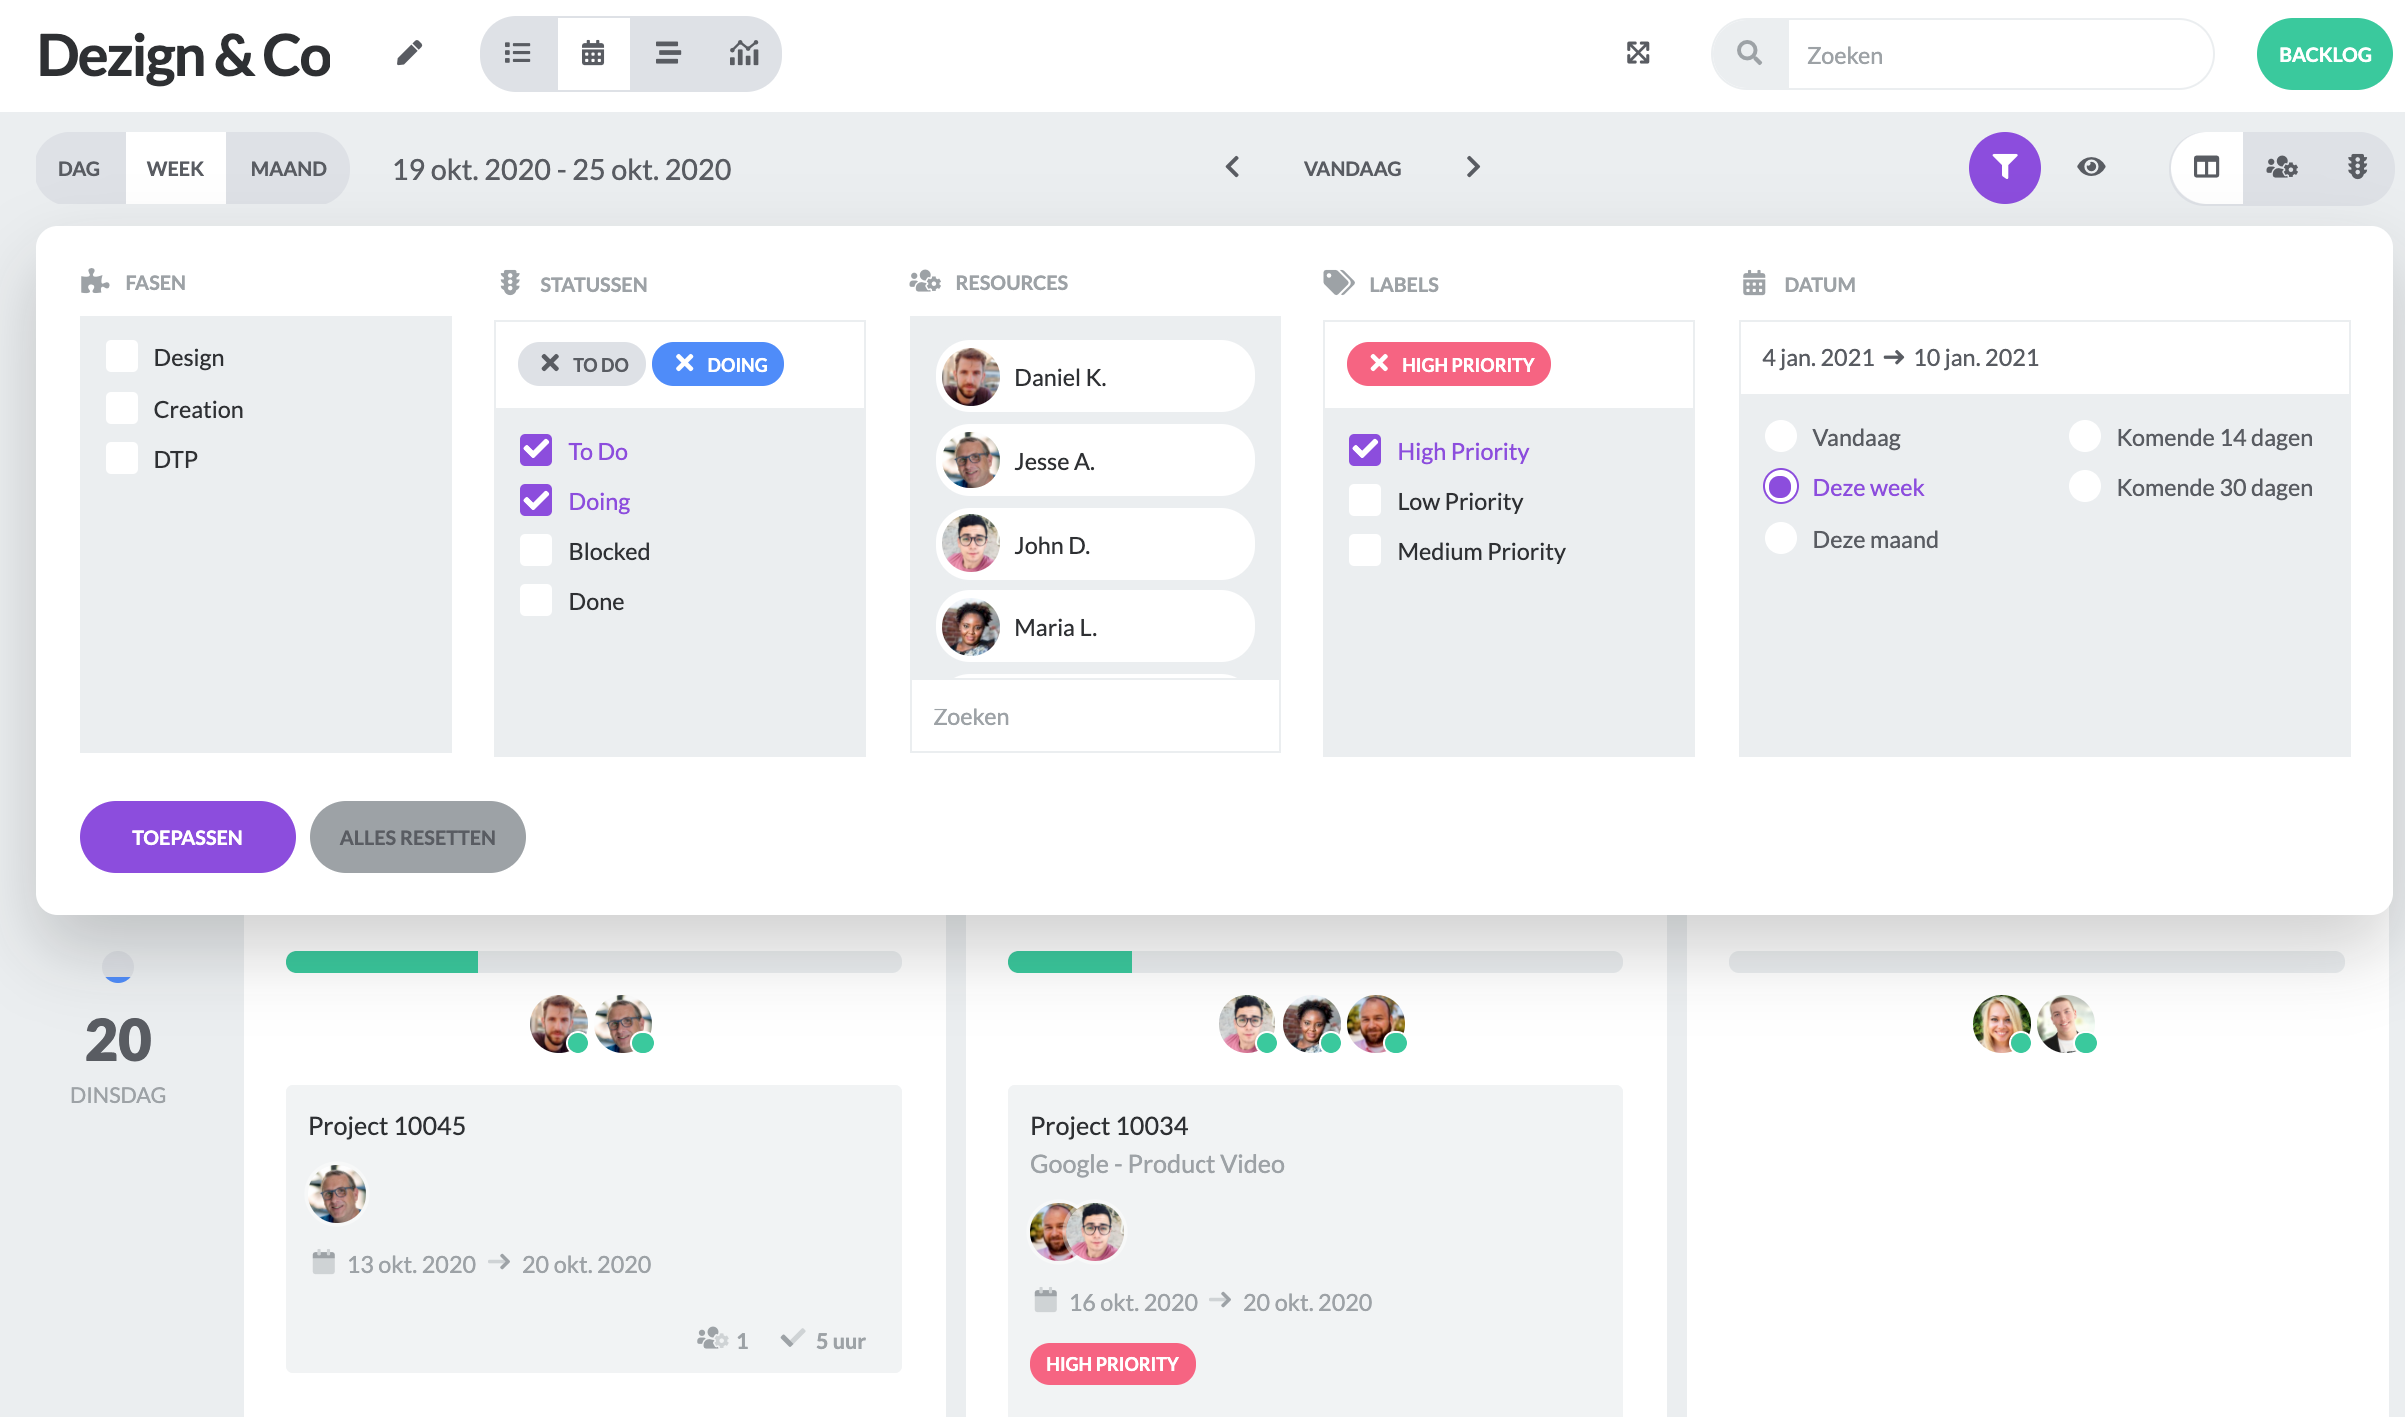Switch to calendar view

(x=591, y=54)
